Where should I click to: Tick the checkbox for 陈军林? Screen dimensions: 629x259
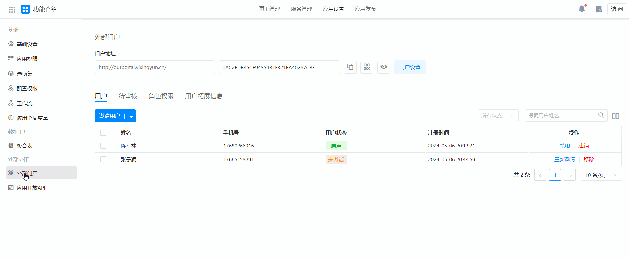click(x=103, y=146)
